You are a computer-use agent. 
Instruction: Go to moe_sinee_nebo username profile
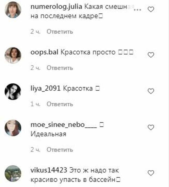point(64,125)
